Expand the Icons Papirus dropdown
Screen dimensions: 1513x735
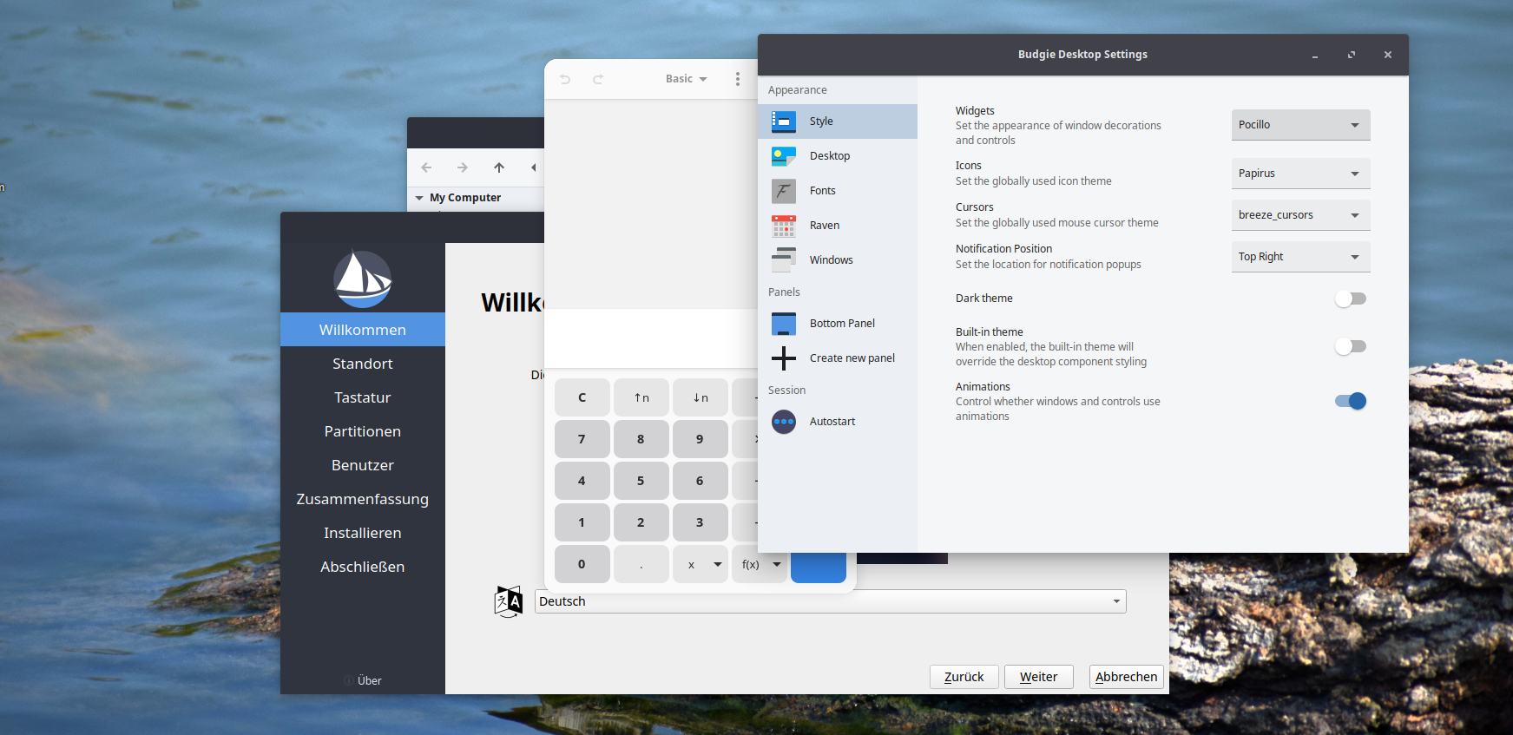1299,174
